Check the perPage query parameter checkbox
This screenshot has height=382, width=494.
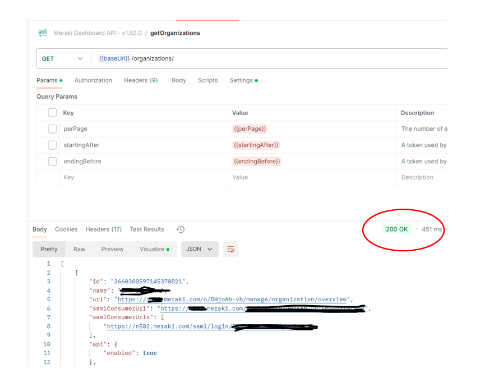[52, 128]
